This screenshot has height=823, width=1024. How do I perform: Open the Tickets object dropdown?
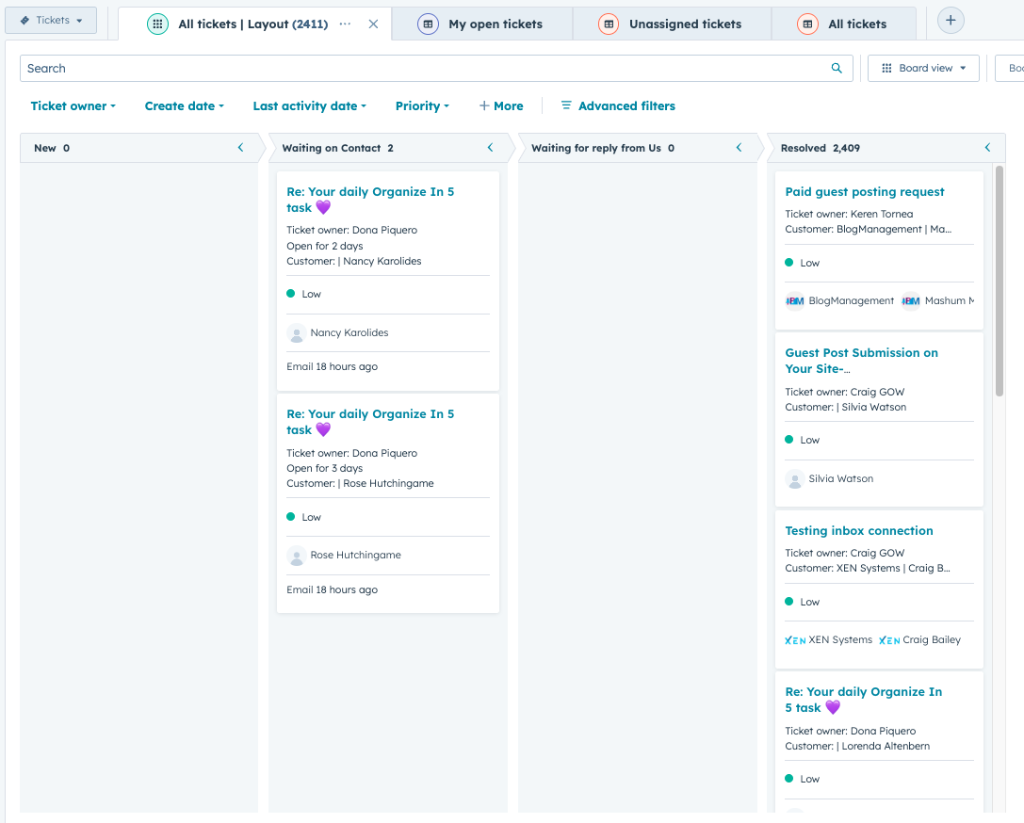click(51, 20)
